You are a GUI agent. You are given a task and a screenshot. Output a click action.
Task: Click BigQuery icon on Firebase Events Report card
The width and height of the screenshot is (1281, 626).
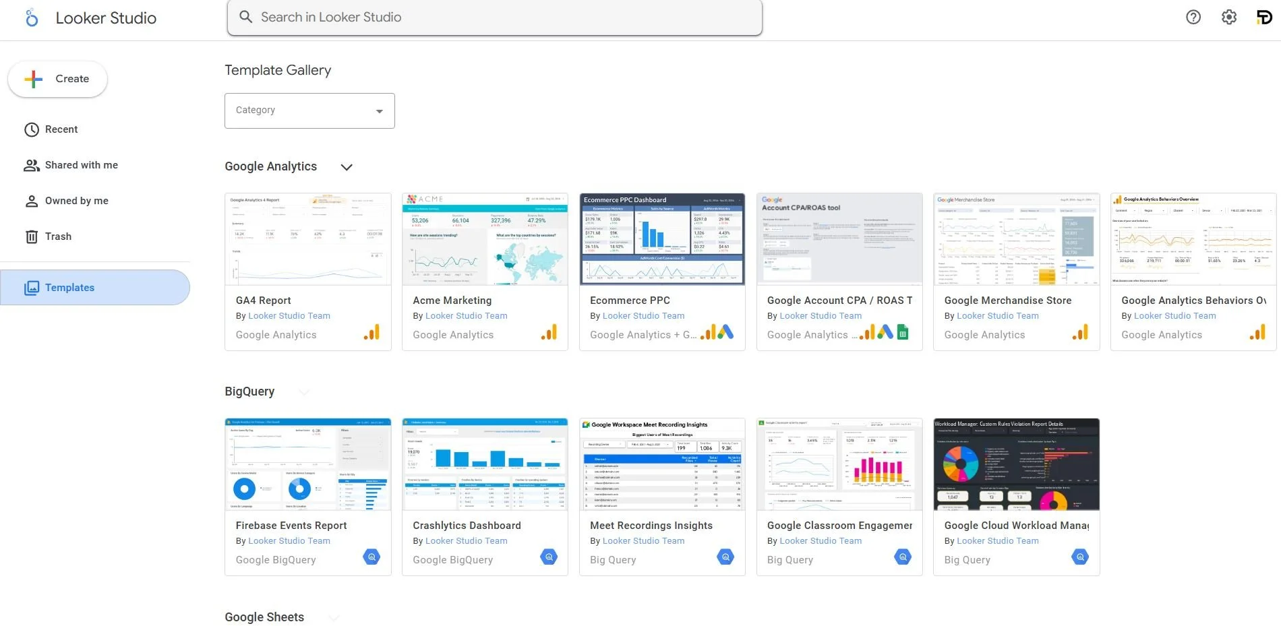371,557
